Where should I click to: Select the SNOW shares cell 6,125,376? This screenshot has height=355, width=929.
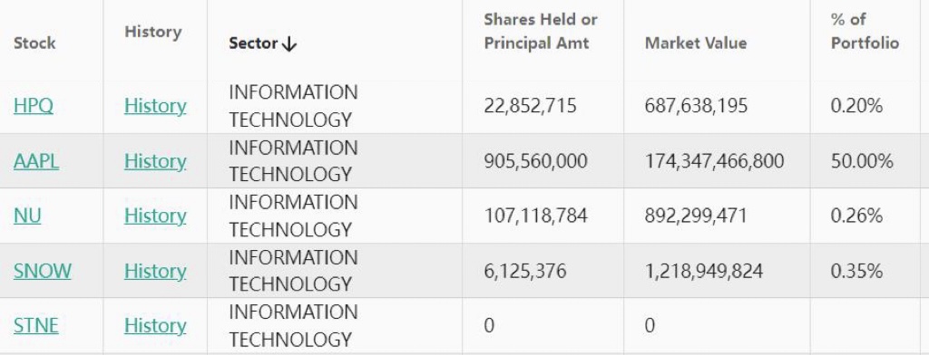click(x=525, y=271)
